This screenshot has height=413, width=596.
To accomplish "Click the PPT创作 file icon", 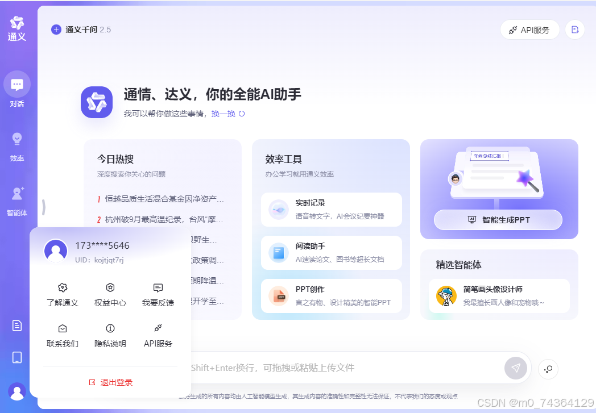I will pos(278,296).
